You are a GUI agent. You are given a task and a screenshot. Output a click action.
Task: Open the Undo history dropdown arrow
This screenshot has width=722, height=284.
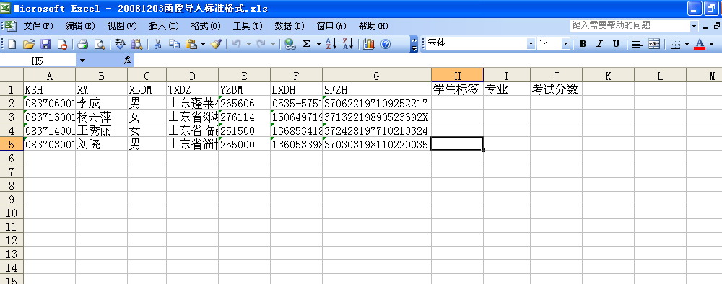248,44
